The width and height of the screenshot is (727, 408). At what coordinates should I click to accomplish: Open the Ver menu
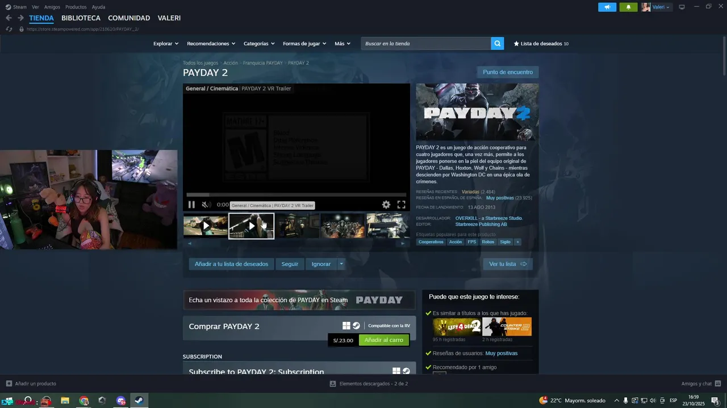(36, 7)
